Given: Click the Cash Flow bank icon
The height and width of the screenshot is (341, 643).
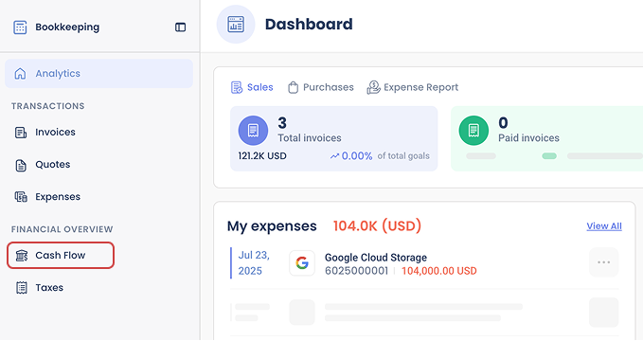Looking at the screenshot, I should [x=22, y=256].
